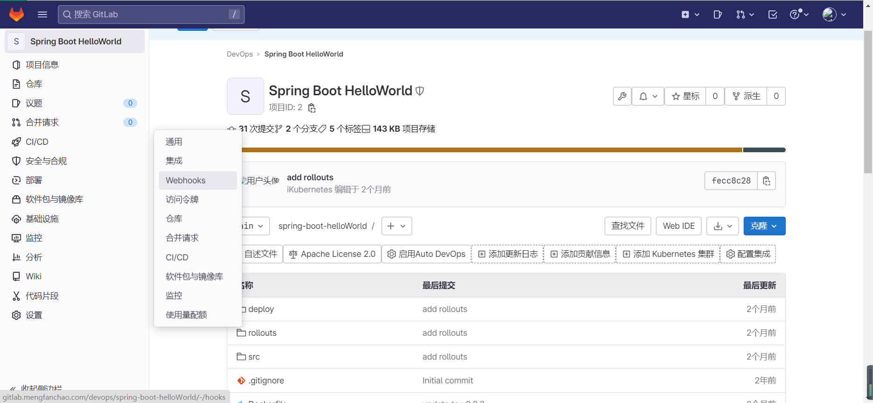
Task: Select 访问令牌 in the settings flyout
Action: point(198,199)
